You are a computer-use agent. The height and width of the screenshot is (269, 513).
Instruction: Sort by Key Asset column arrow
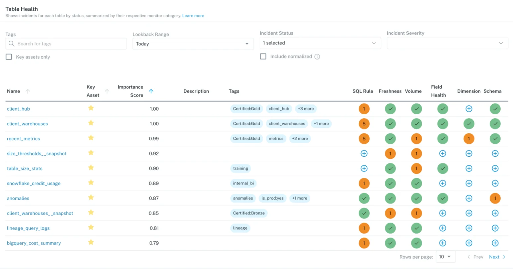107,91
